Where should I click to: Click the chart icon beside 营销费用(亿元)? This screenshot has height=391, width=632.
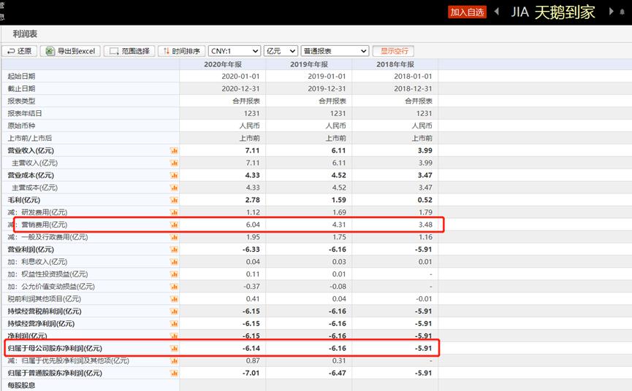(x=174, y=225)
